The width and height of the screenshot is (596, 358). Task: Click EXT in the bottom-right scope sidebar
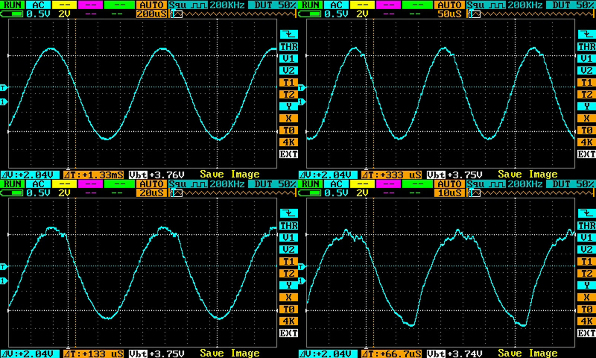pyautogui.click(x=587, y=333)
